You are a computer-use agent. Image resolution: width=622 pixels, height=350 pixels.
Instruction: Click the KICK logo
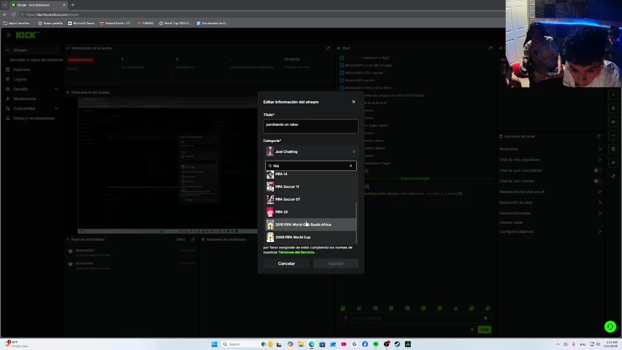coord(25,35)
